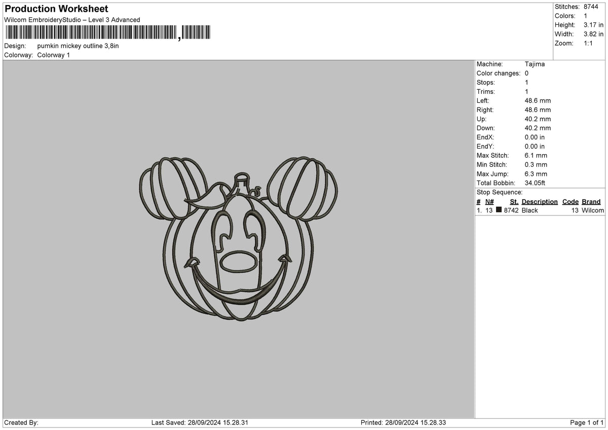Select 'Last Saved: 28/09/2024 15.28.31' footer text
The height and width of the screenshot is (430, 608).
pyautogui.click(x=200, y=422)
